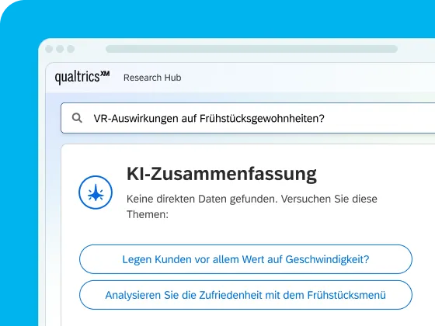The height and width of the screenshot is (326, 435).
Task: Click the first browser window dot
Action: click(49, 49)
